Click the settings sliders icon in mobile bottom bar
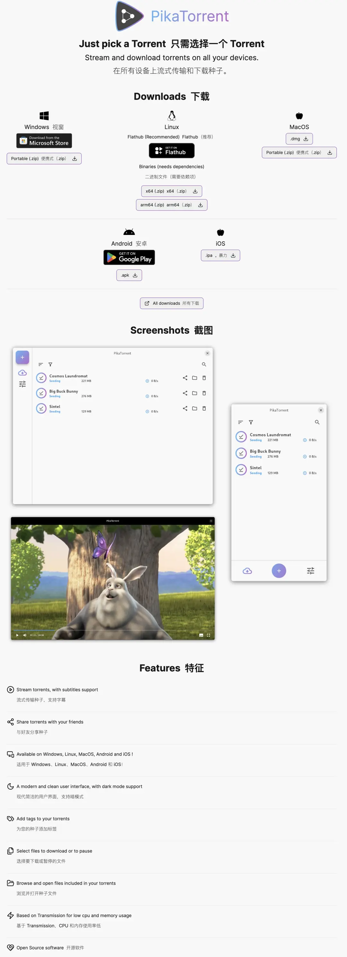This screenshot has height=957, width=347. 311,571
